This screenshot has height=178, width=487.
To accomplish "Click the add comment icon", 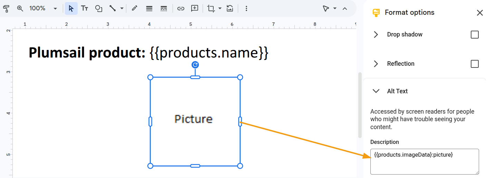I will pyautogui.click(x=195, y=9).
